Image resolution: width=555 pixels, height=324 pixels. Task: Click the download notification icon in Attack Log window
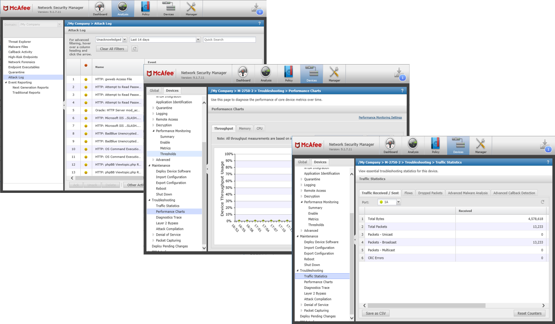coord(257,9)
